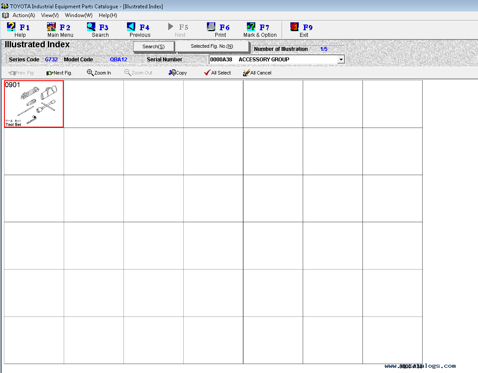Open the Window menu
Screen dimensions: 478x373
pyautogui.click(x=78, y=15)
